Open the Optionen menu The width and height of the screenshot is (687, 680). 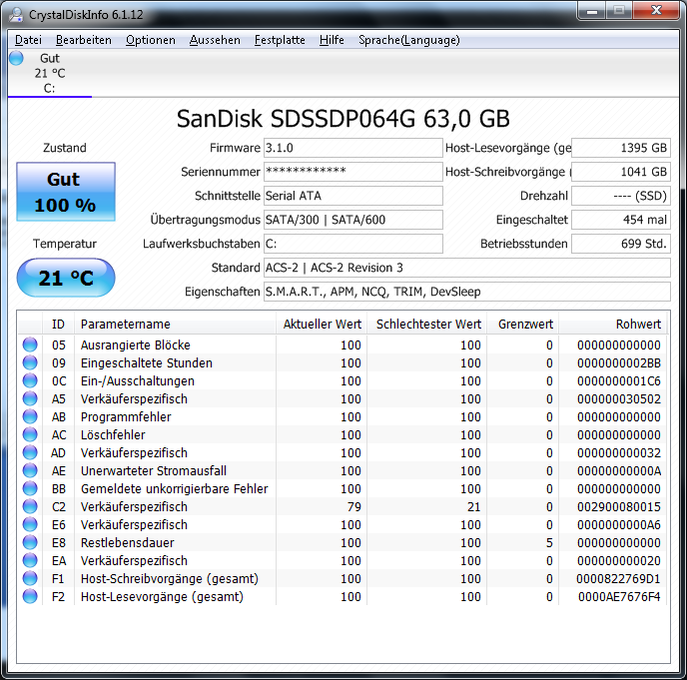[150, 40]
